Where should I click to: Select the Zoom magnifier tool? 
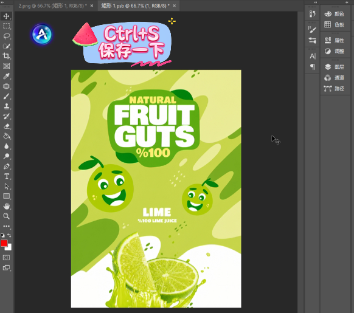click(6, 216)
